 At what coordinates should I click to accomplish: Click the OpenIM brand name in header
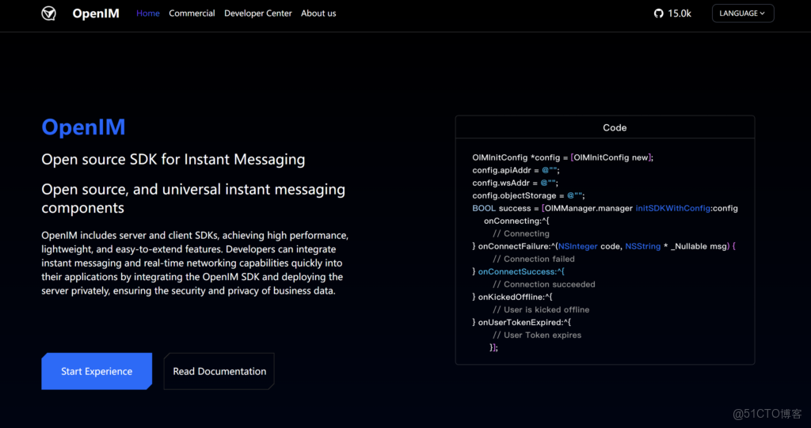click(x=95, y=13)
